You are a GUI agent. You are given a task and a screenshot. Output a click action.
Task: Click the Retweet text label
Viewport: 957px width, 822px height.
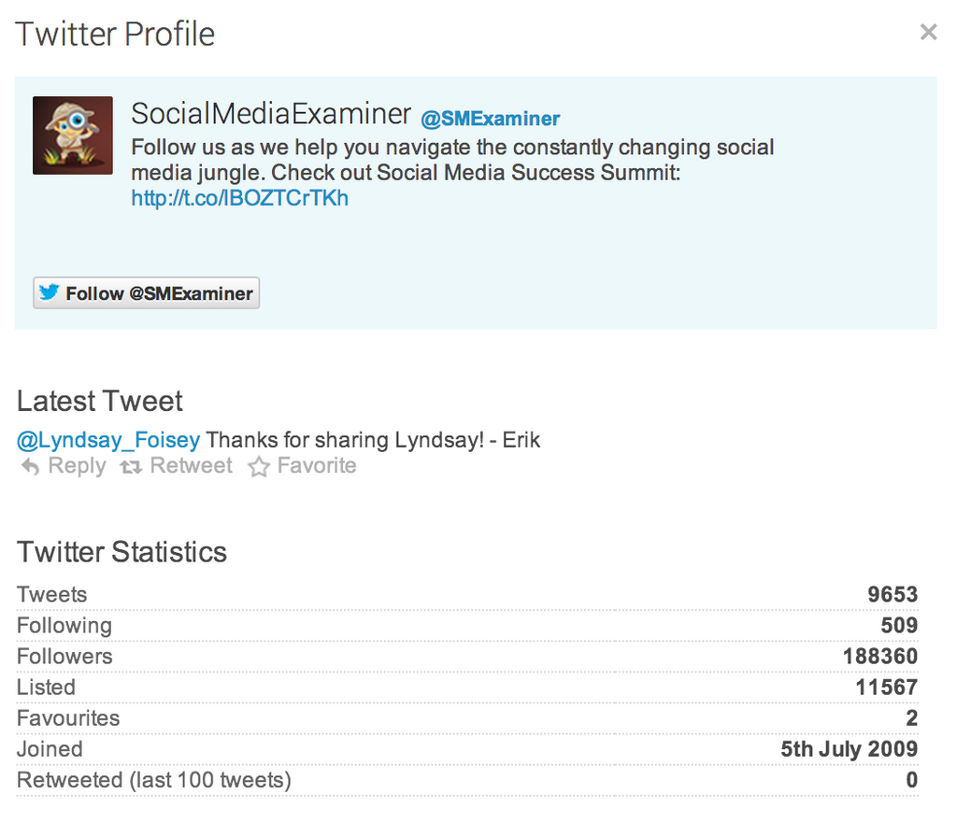[191, 465]
